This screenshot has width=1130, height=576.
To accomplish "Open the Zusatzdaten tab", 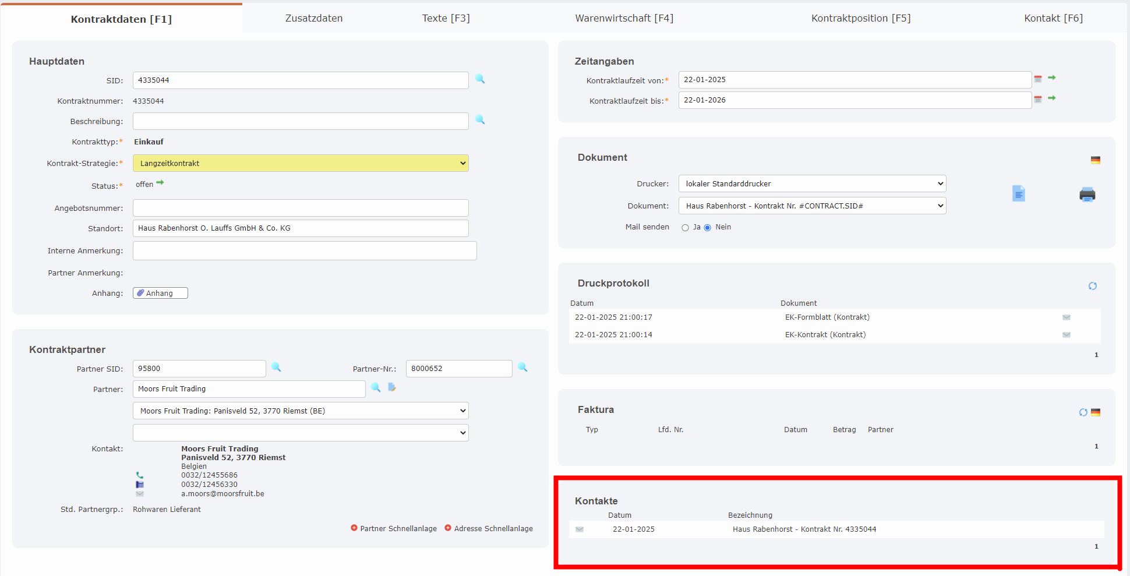I will (313, 18).
